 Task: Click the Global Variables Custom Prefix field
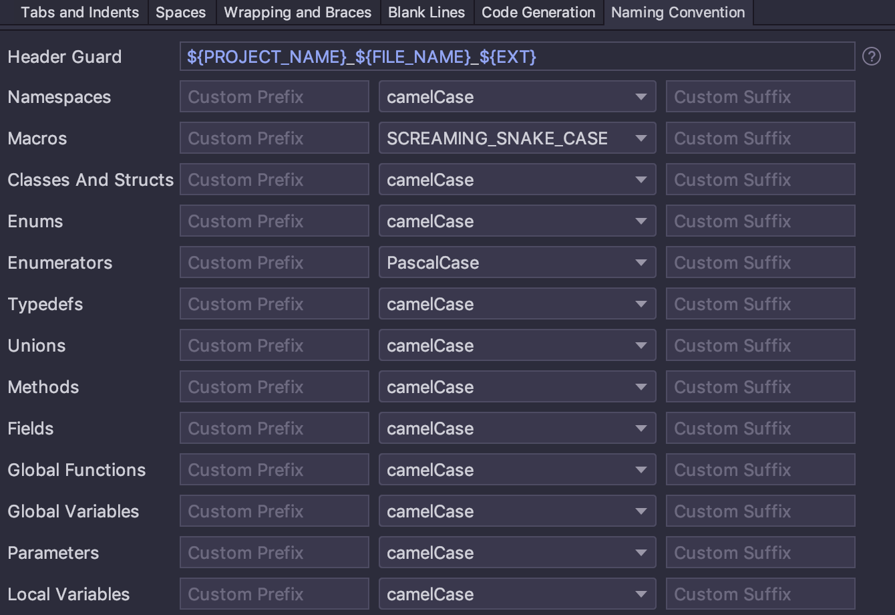(x=274, y=511)
